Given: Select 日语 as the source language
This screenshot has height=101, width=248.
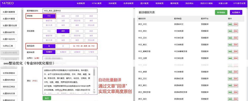Looking at the screenshot, I should click(x=77, y=16).
